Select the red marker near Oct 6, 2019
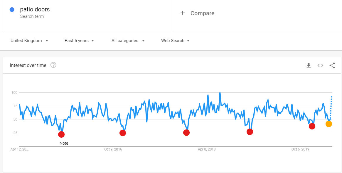 point(312,126)
